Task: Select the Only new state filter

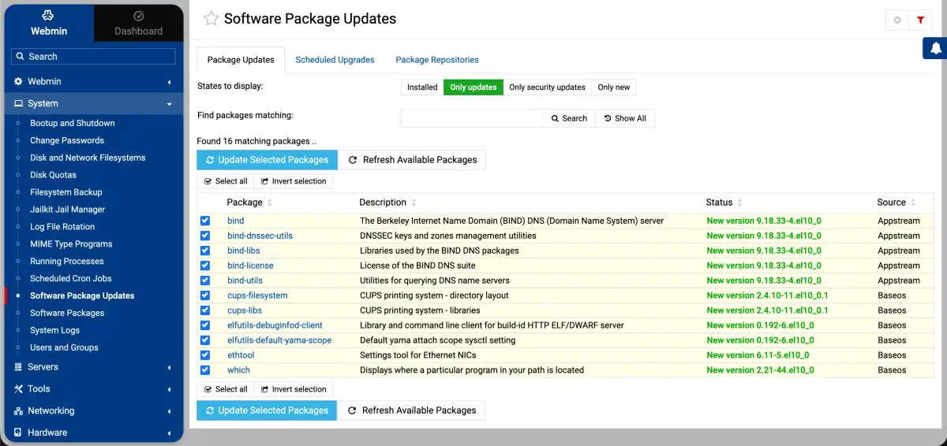Action: point(614,87)
